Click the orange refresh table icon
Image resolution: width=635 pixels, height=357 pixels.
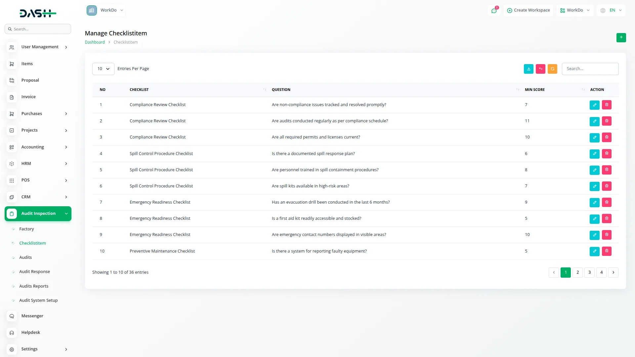[552, 69]
